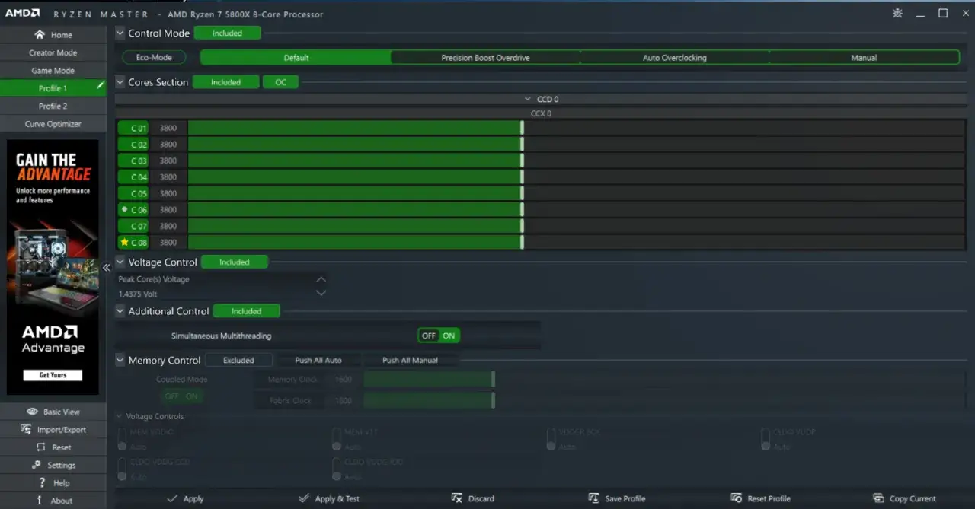Click the Copy Current icon

click(x=878, y=498)
